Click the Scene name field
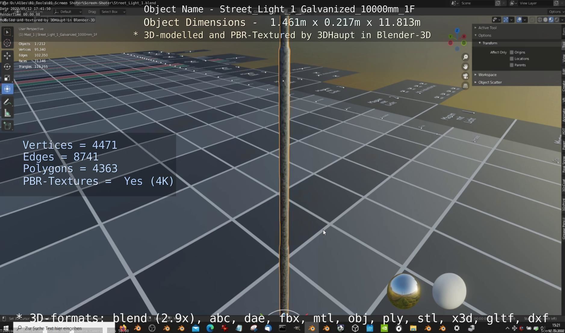 click(477, 3)
